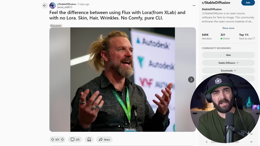Screen dimensions: 260x146
Task: Downvote the post
Action: pyautogui.click(x=62, y=140)
